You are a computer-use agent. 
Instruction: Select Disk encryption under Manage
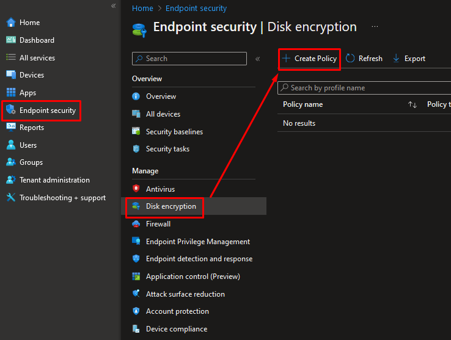tap(171, 206)
